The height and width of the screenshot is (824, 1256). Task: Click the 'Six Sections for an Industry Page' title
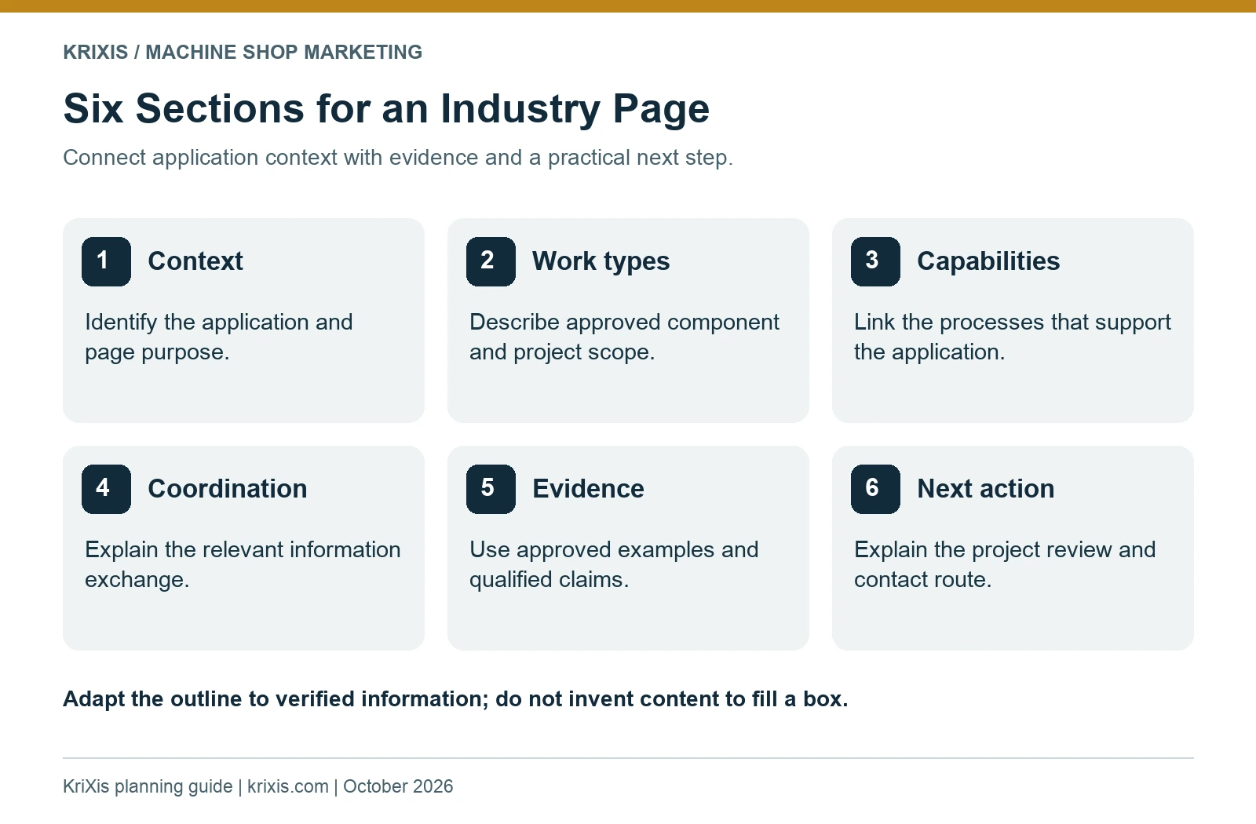tap(386, 108)
